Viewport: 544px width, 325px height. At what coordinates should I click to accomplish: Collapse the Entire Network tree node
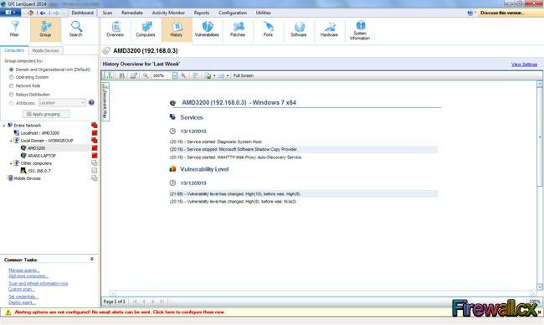point(4,126)
